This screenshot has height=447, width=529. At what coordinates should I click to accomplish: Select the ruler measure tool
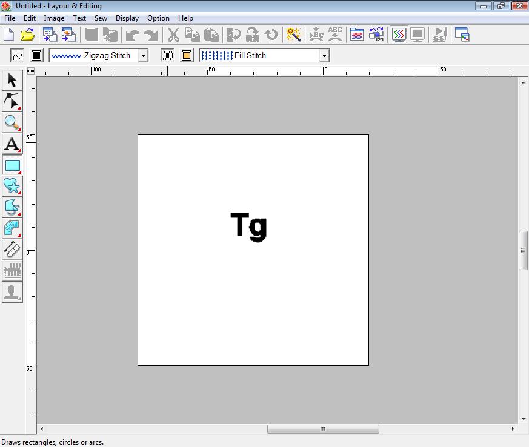[x=12, y=250]
